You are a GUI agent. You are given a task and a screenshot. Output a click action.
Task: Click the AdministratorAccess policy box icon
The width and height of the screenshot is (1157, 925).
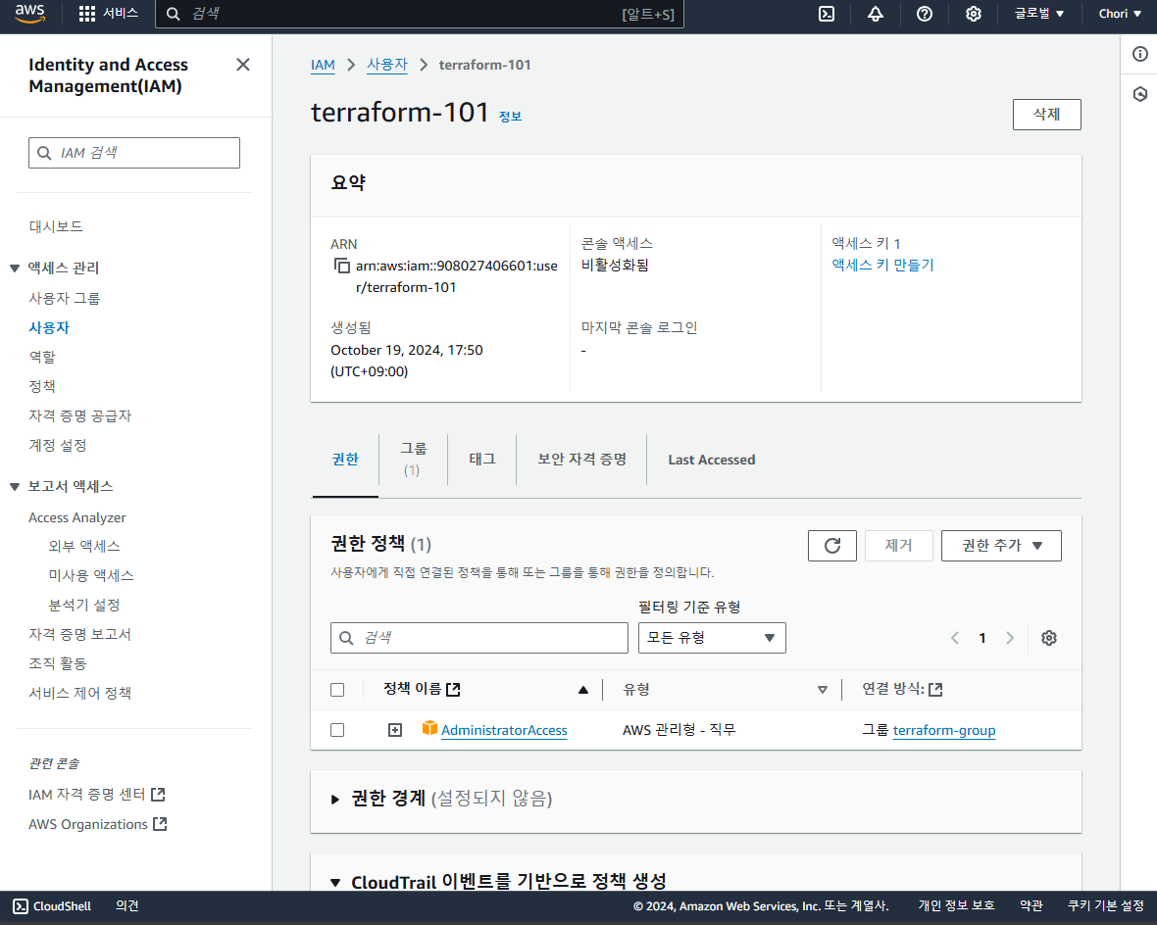click(429, 729)
